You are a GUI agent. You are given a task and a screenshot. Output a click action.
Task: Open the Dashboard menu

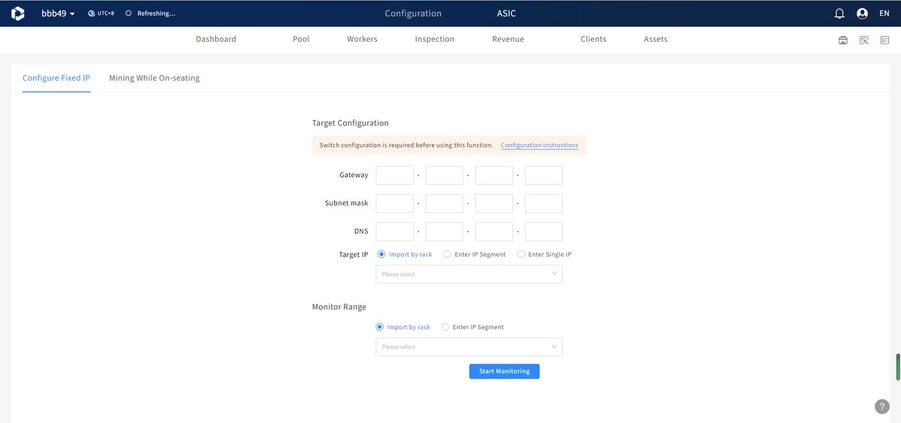pyautogui.click(x=216, y=39)
